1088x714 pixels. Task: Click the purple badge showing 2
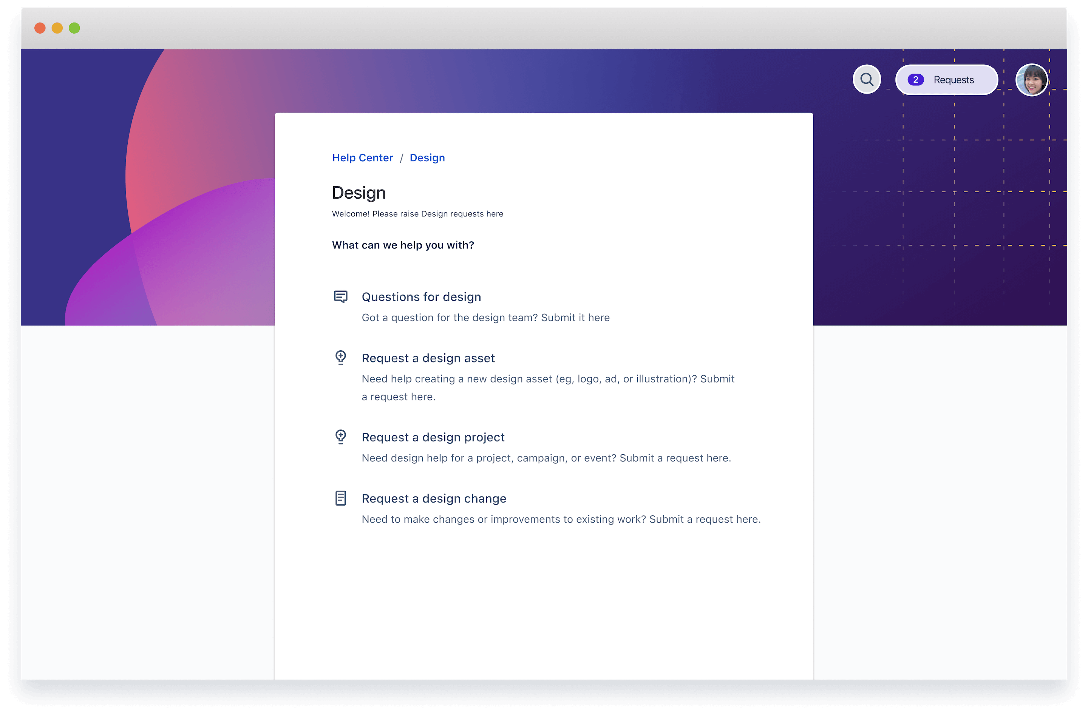916,80
